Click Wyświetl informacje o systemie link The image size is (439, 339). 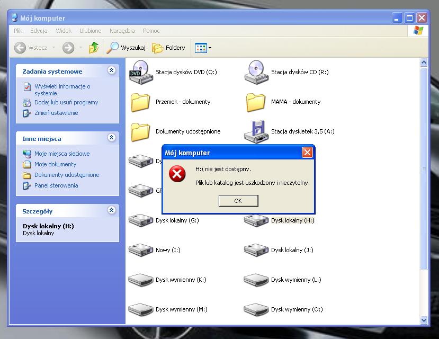(x=62, y=90)
